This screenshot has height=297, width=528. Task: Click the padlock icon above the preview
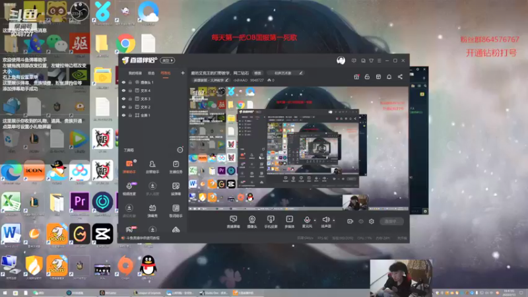(367, 77)
